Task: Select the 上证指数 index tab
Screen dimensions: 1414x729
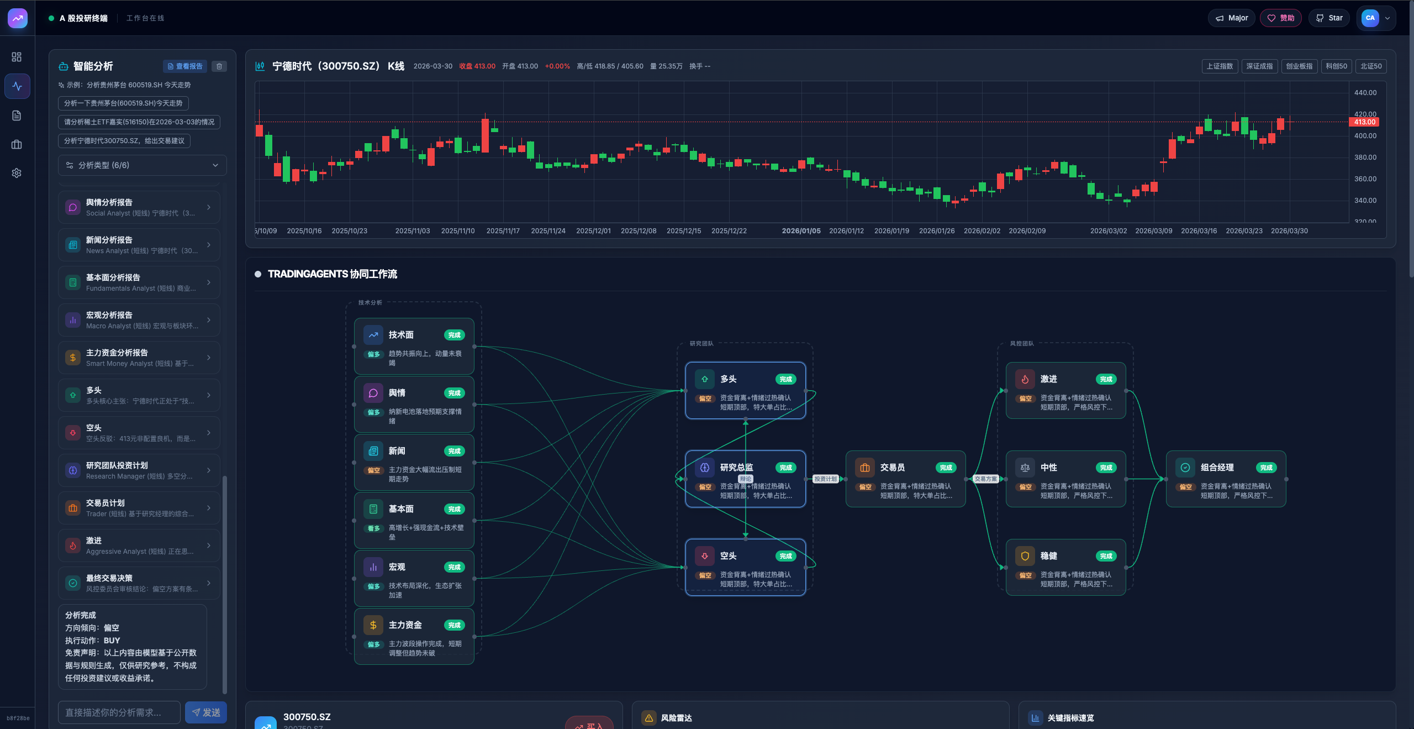Action: tap(1220, 66)
